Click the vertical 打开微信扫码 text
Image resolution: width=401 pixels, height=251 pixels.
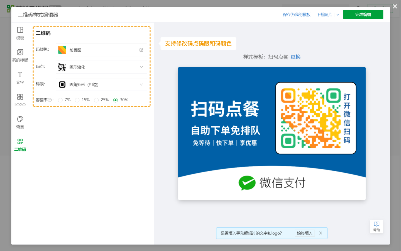click(347, 118)
